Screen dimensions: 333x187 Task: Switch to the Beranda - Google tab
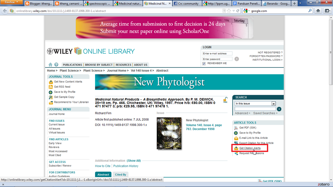(x=276, y=3)
